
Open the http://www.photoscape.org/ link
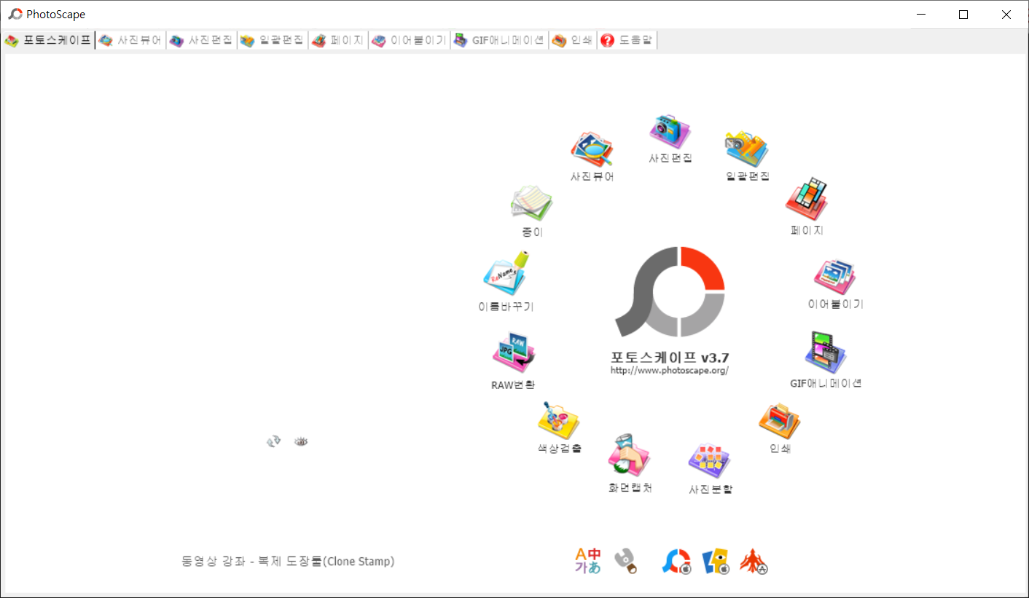pyautogui.click(x=670, y=371)
